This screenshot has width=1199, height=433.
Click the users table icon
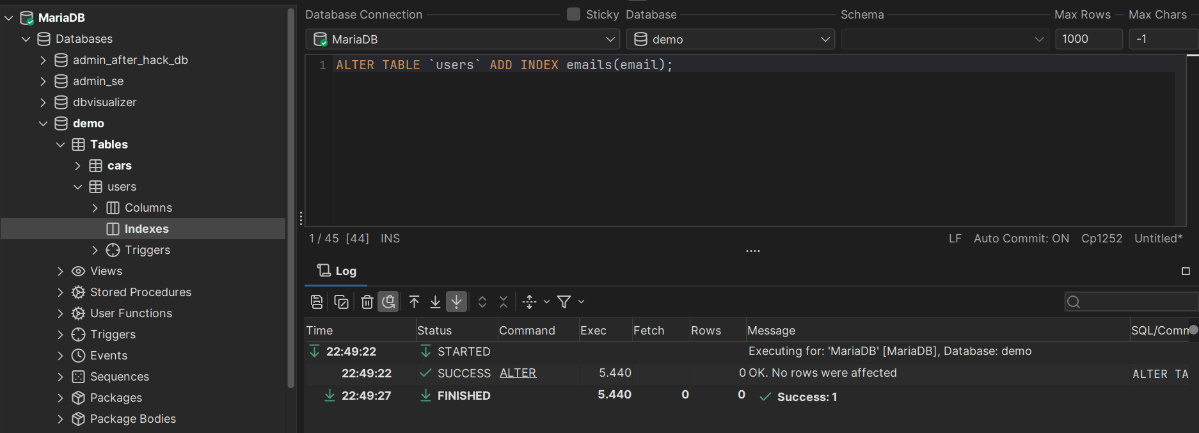click(95, 187)
